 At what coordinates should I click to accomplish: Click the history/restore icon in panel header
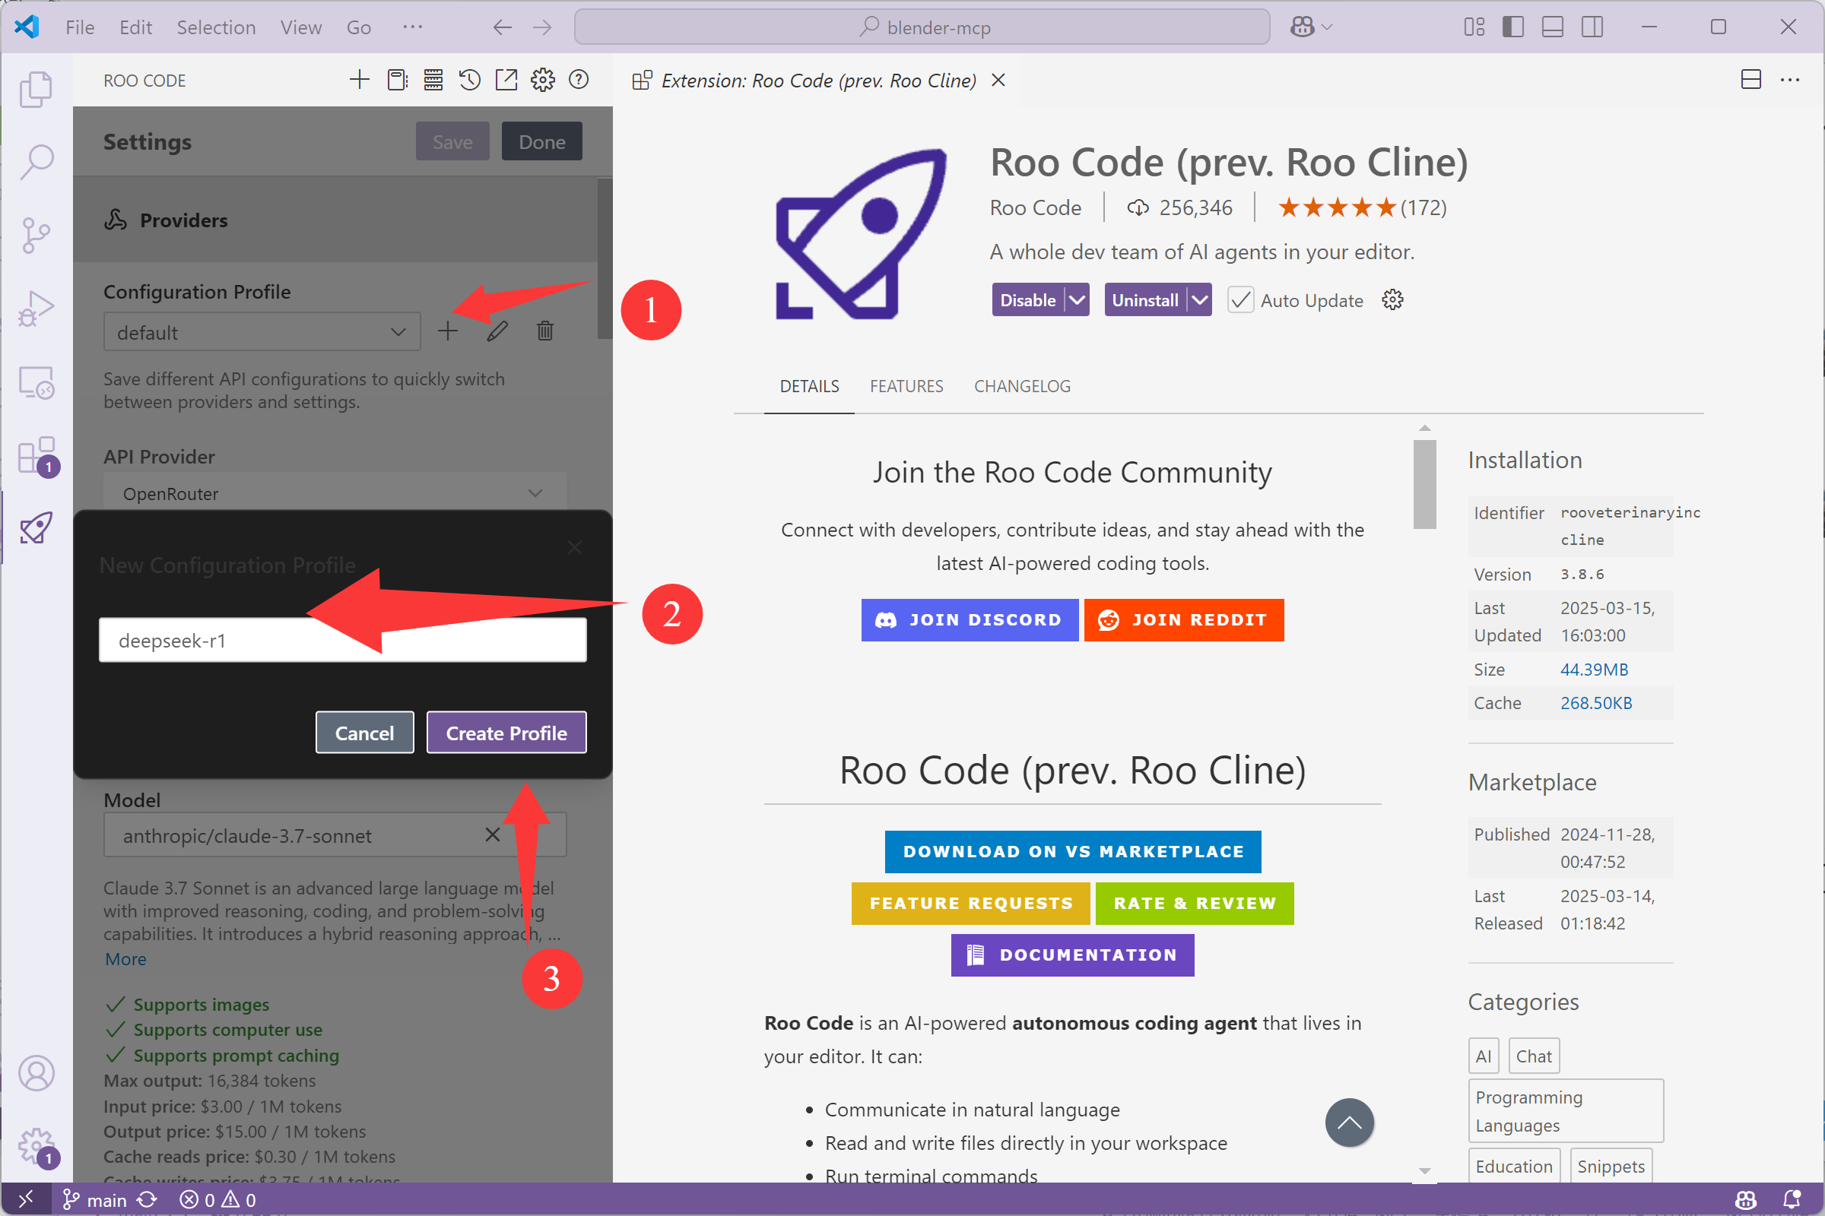point(468,81)
